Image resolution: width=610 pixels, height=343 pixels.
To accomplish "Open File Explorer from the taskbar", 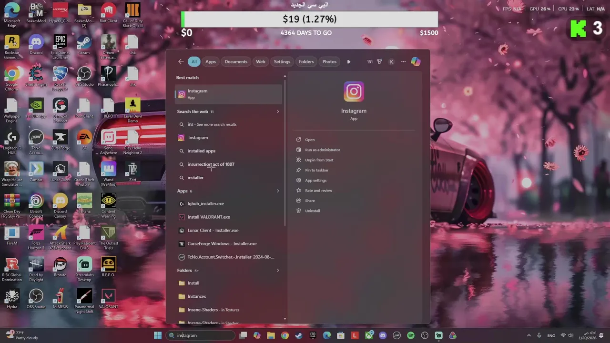I will (x=271, y=335).
